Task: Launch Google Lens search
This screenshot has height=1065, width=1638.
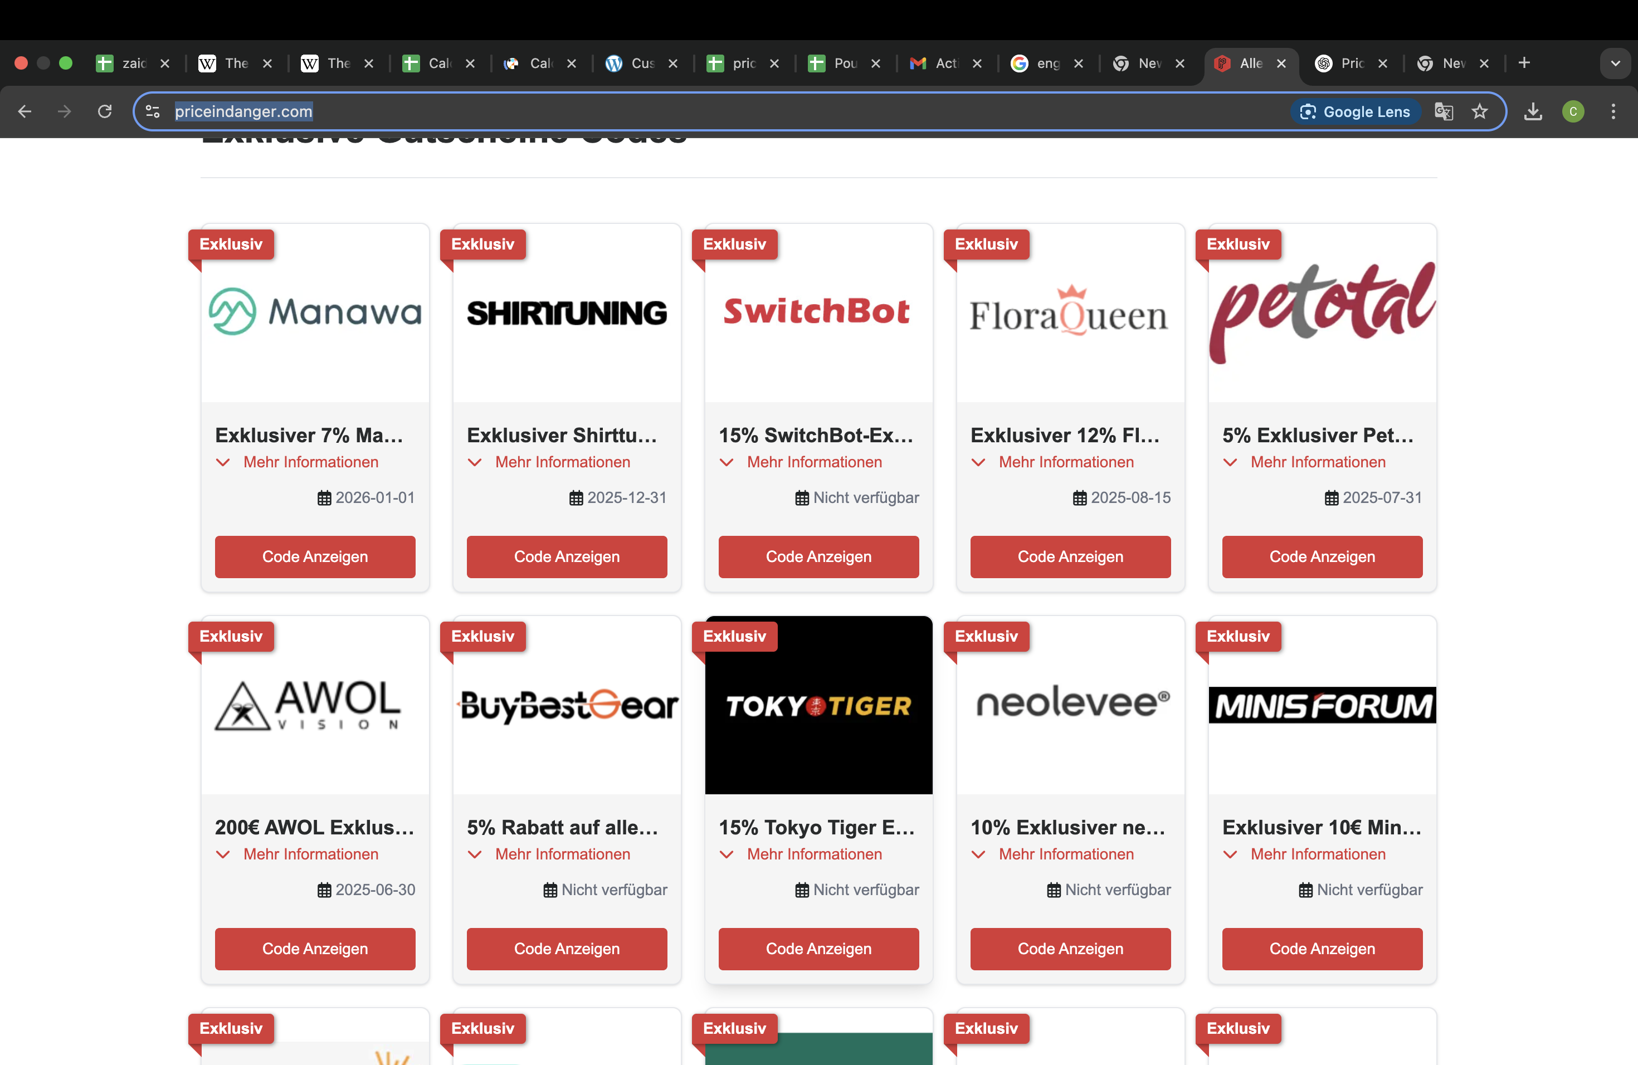Action: pyautogui.click(x=1354, y=111)
